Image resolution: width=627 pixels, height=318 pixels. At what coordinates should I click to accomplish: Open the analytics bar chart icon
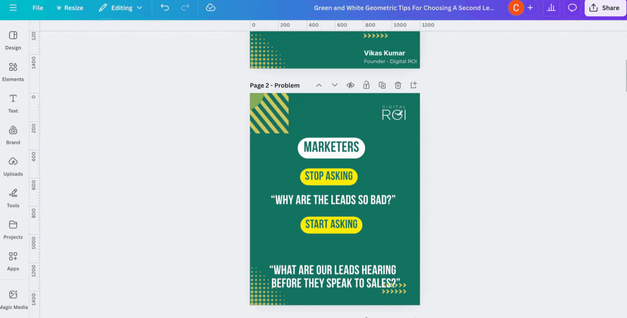pos(551,8)
